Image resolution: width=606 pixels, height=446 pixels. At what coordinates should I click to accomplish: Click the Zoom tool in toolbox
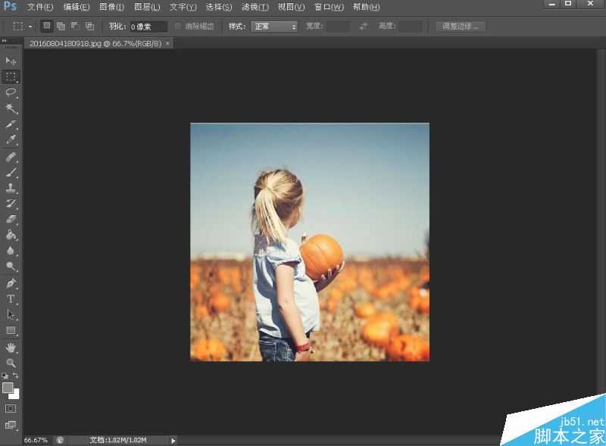(11, 363)
